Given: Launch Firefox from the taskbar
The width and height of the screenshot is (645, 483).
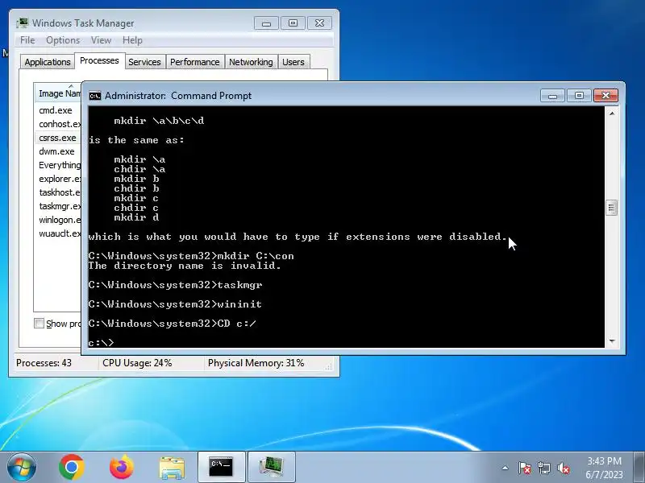Looking at the screenshot, I should click(122, 467).
